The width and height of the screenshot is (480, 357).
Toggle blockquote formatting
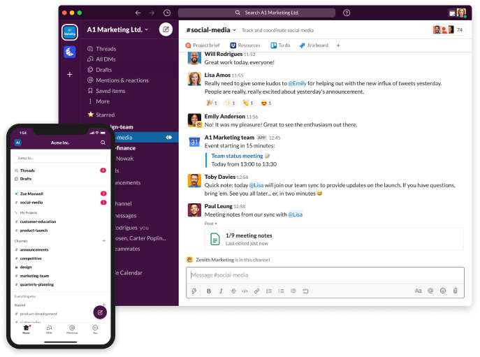[x=293, y=291]
